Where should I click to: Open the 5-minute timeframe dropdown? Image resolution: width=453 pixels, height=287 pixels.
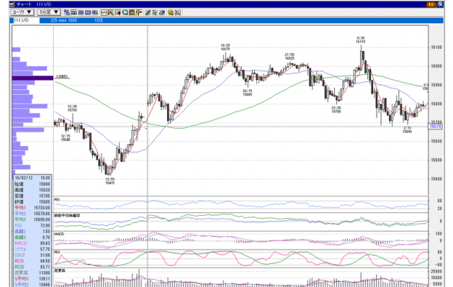49,12
